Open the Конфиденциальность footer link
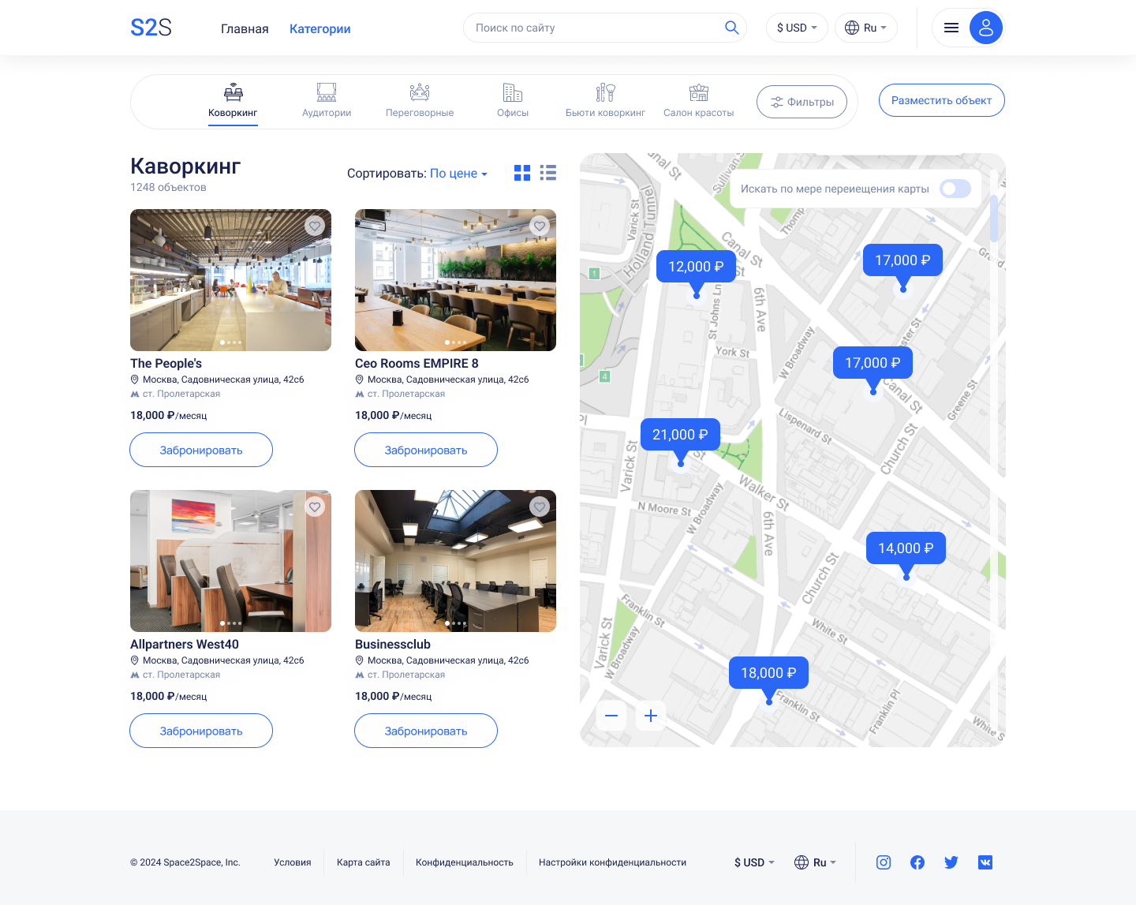Viewport: 1136px width, 905px height. click(x=465, y=862)
